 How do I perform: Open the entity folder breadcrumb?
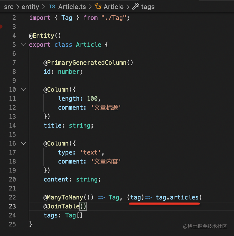30,7
